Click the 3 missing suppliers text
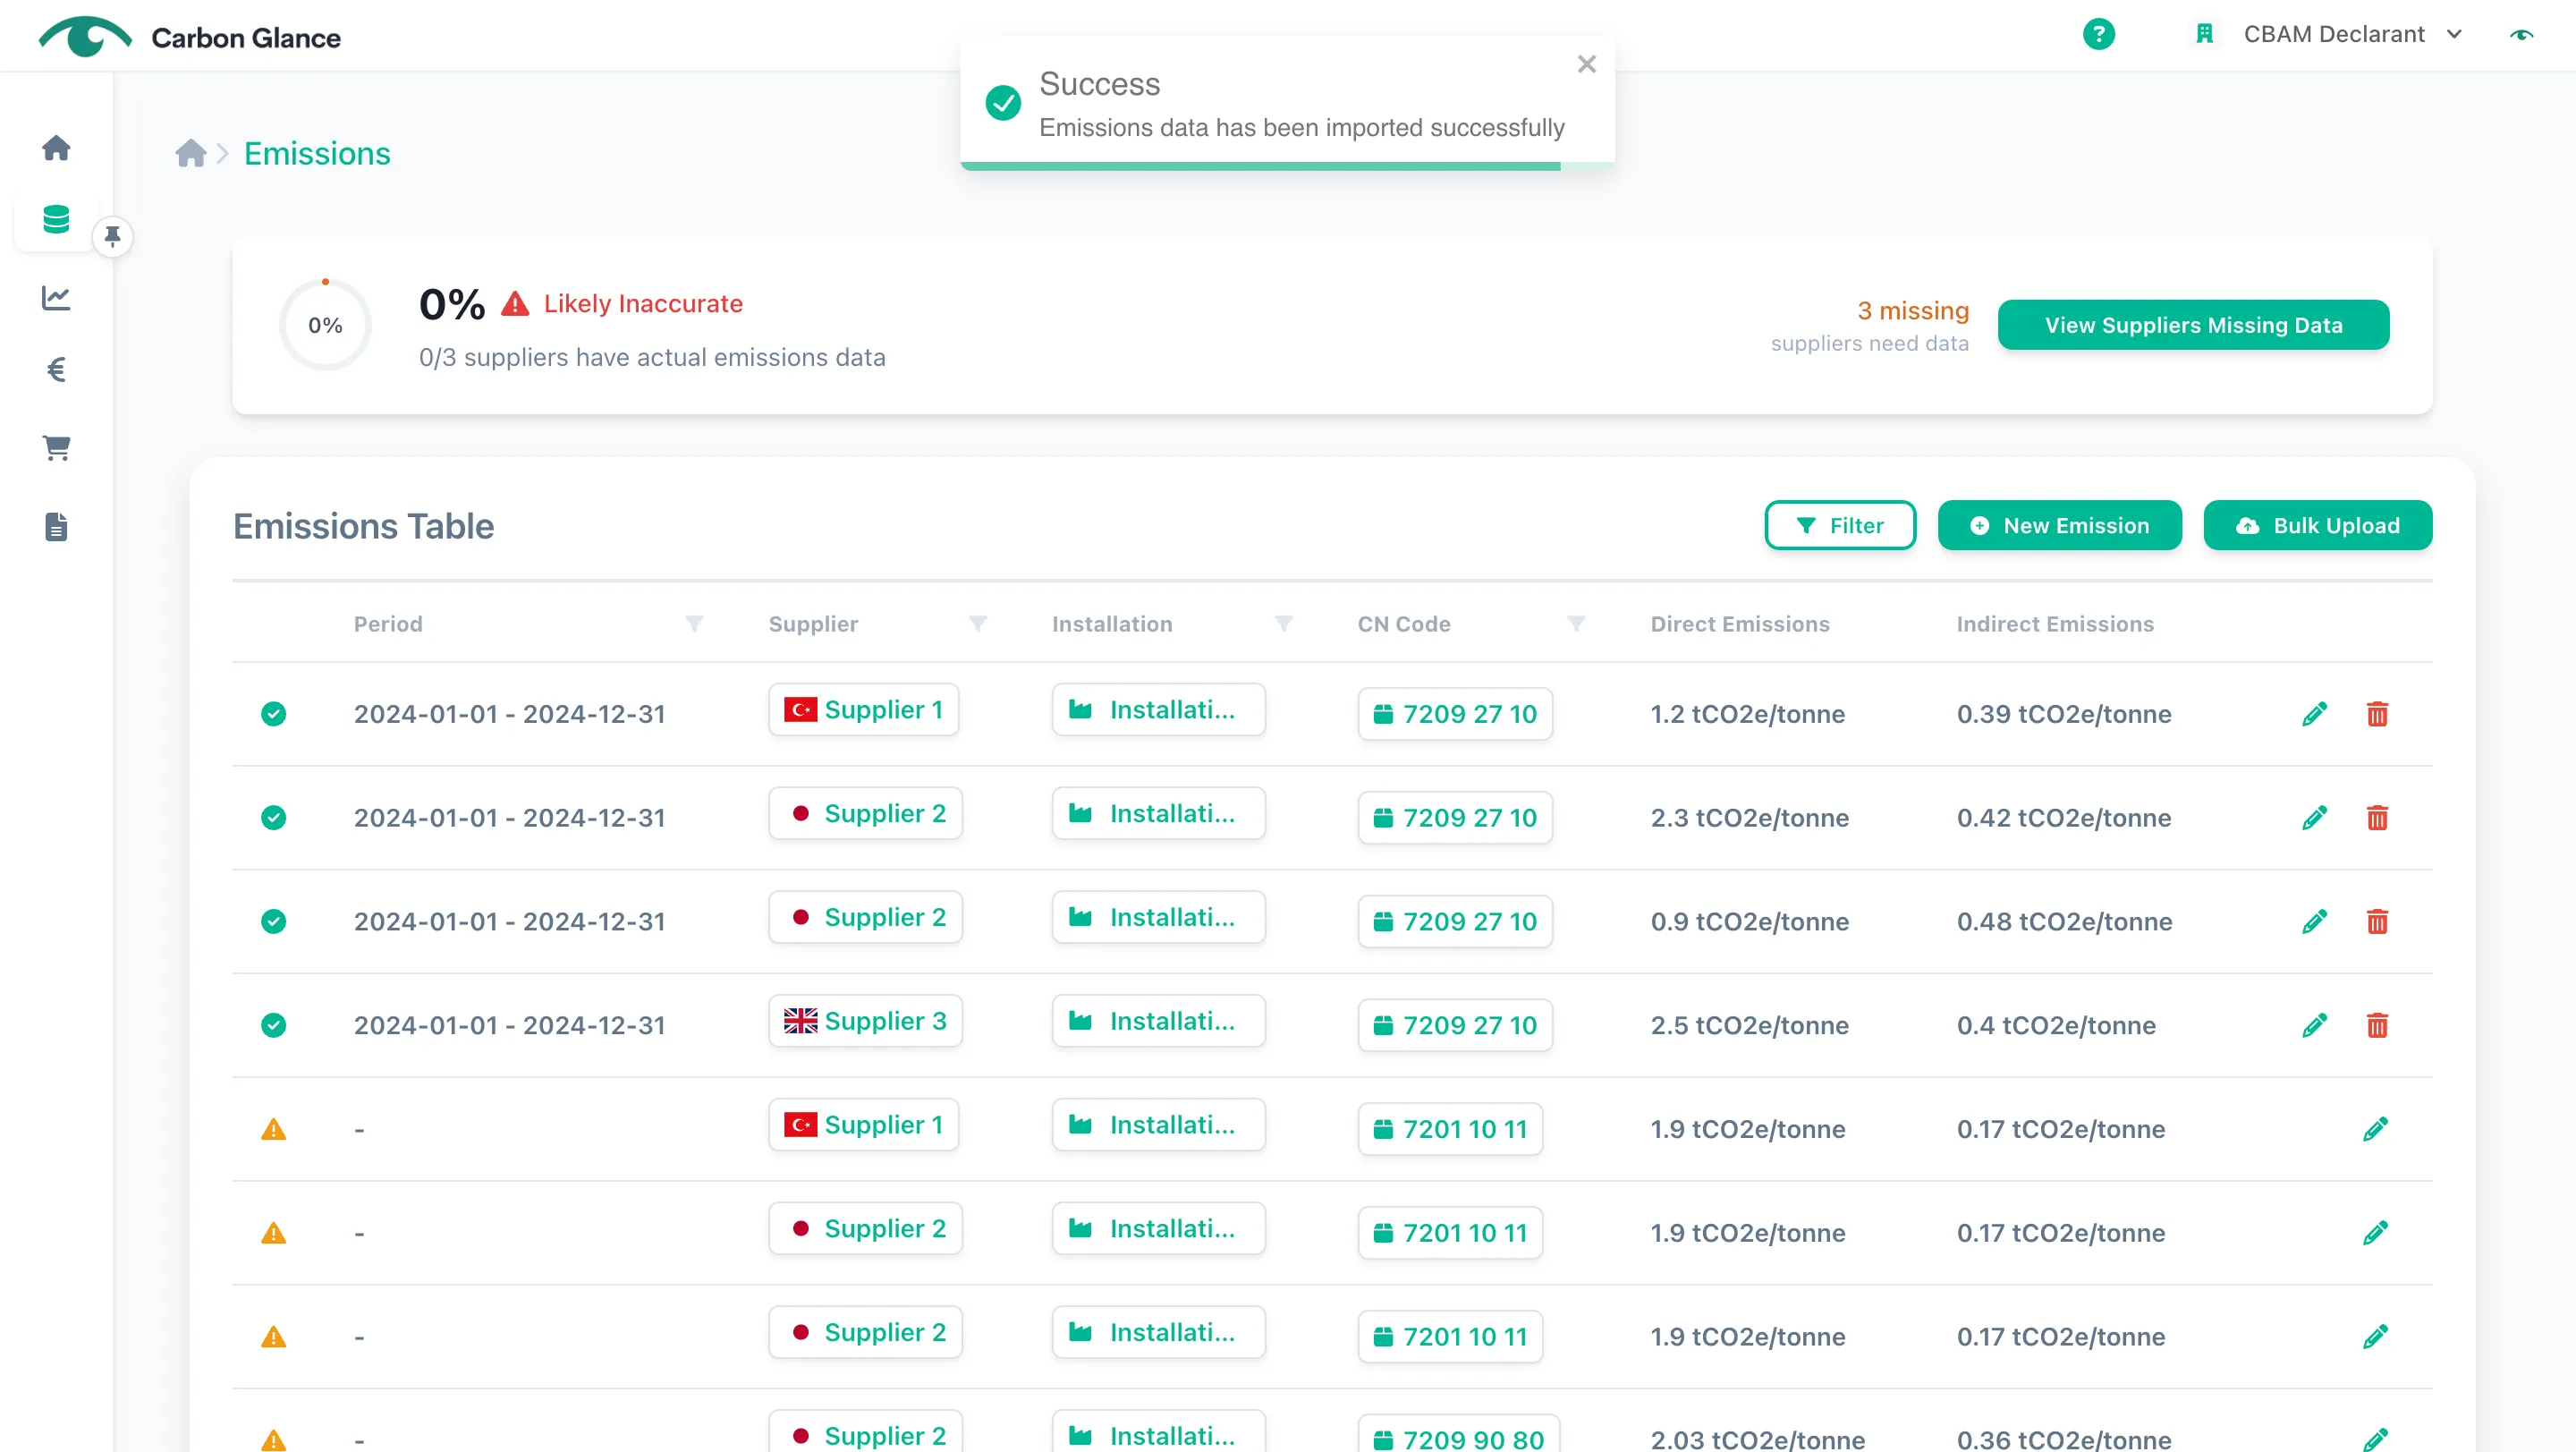Viewport: 2576px width, 1452px height. [1913, 311]
